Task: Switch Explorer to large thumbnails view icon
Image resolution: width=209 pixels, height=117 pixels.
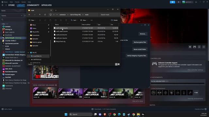Action: [x=119, y=64]
